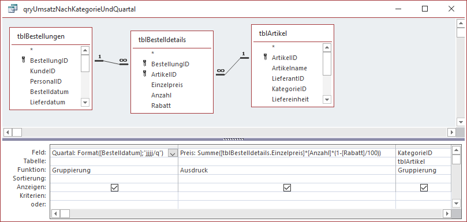
Task: Select Einzelpreis in tblBestelldetails
Action: pyautogui.click(x=167, y=85)
